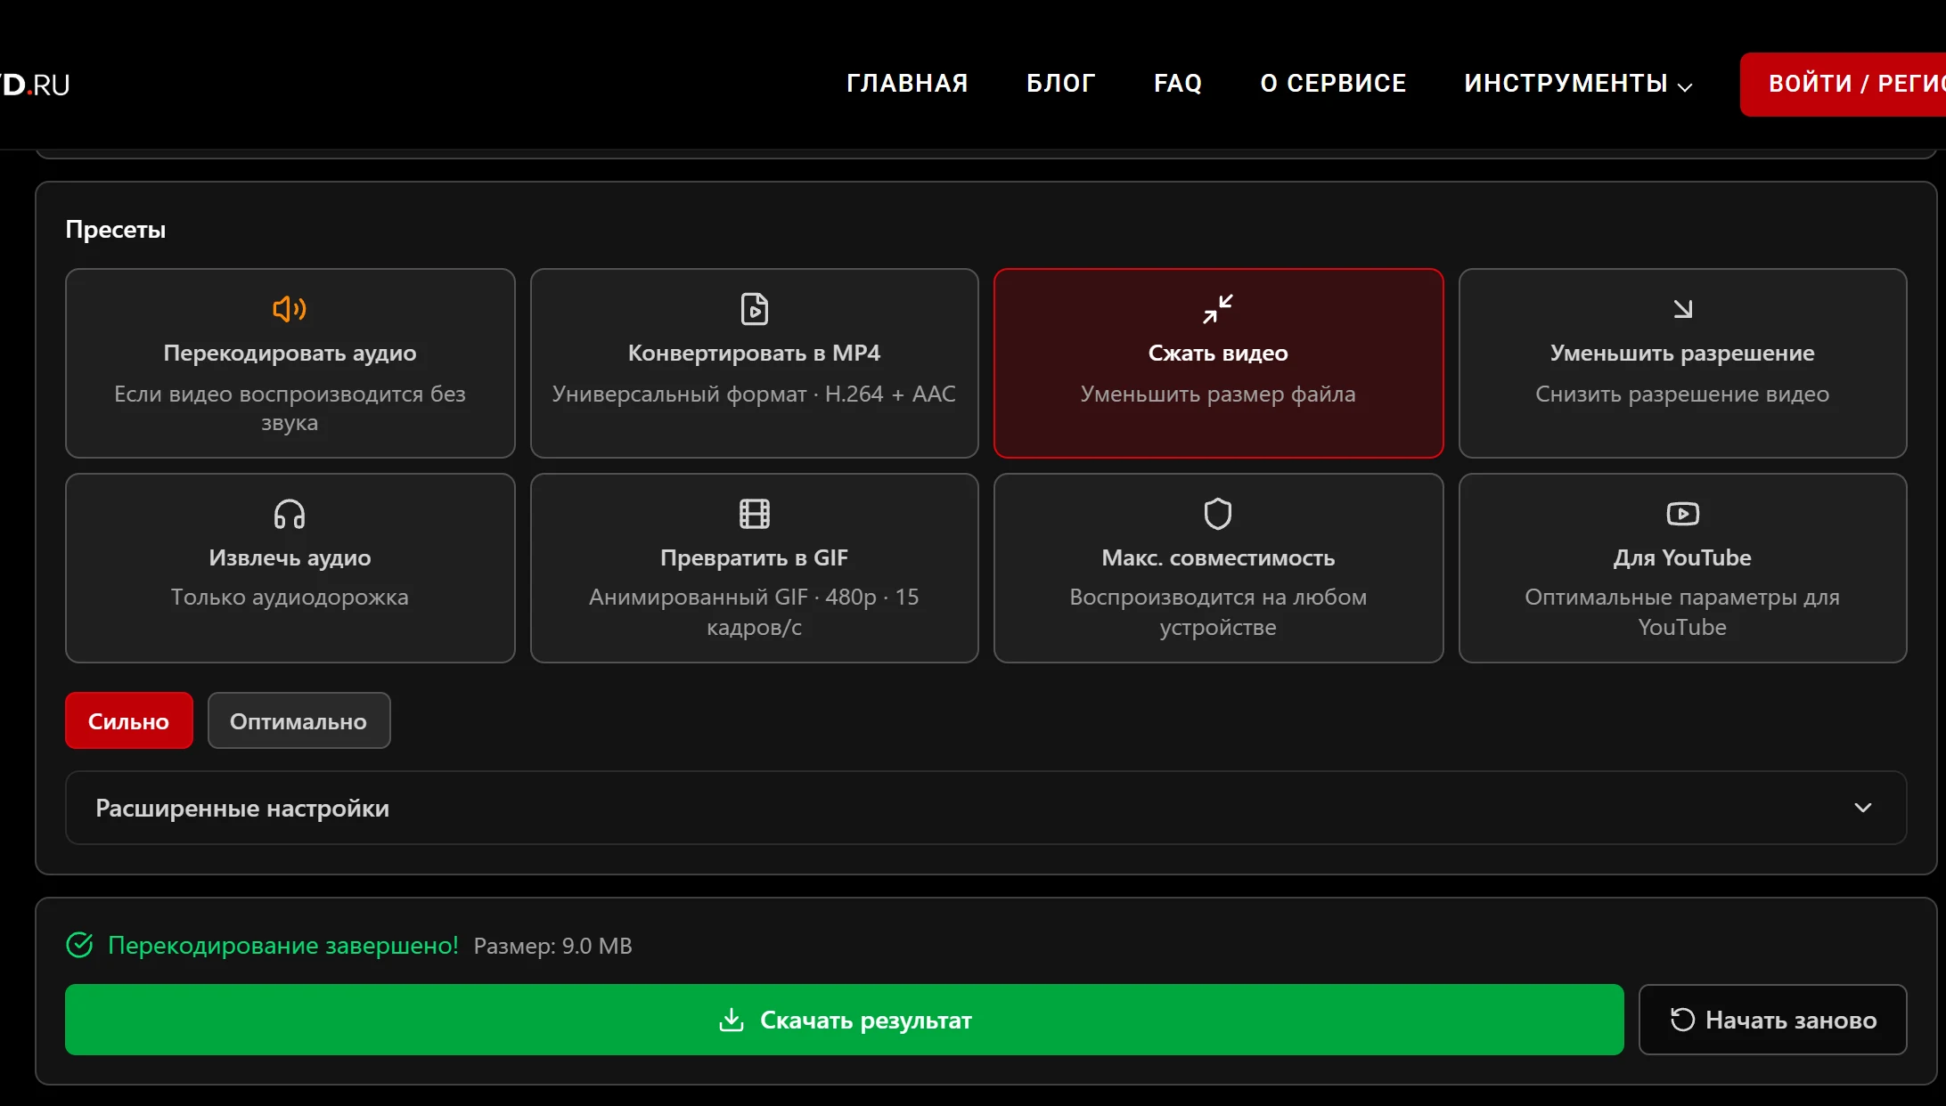The width and height of the screenshot is (1946, 1106).
Task: Click the YouTube play icon in Для YouTube
Action: coord(1682,514)
